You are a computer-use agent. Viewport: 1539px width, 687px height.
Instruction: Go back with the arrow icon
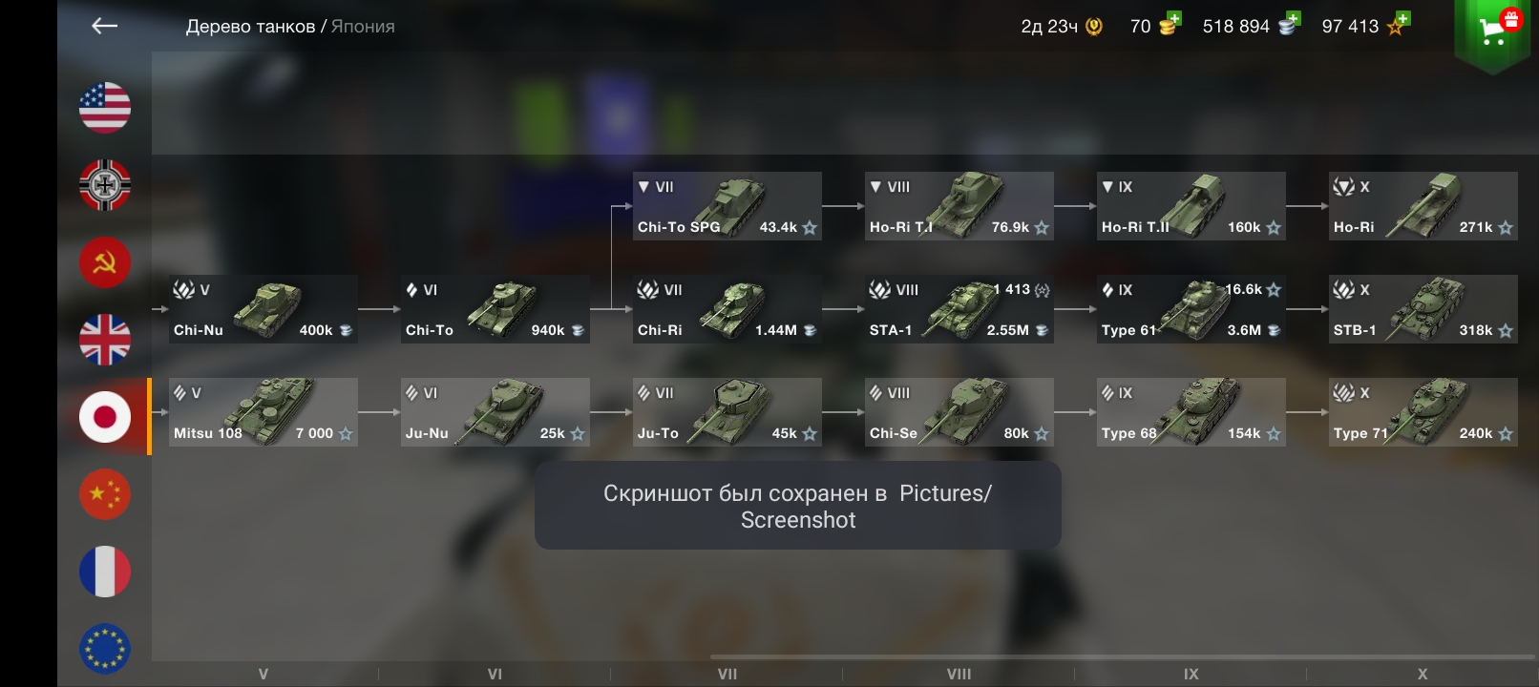click(x=104, y=27)
